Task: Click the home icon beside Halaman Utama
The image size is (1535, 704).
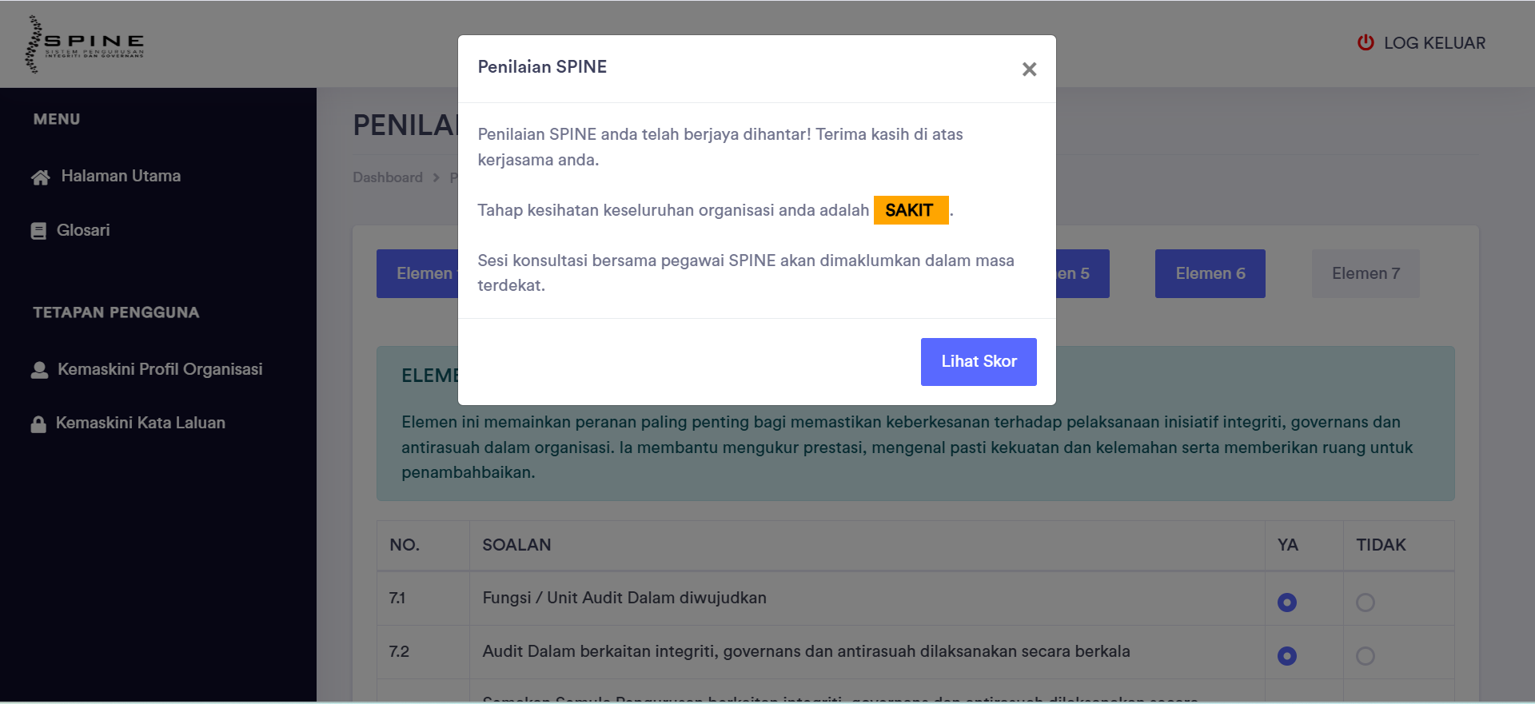Action: coord(40,177)
